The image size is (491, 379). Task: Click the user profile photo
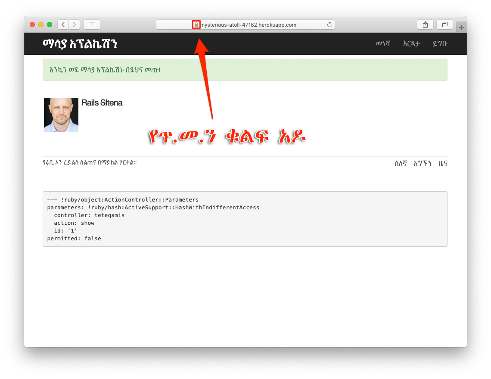tap(61, 115)
